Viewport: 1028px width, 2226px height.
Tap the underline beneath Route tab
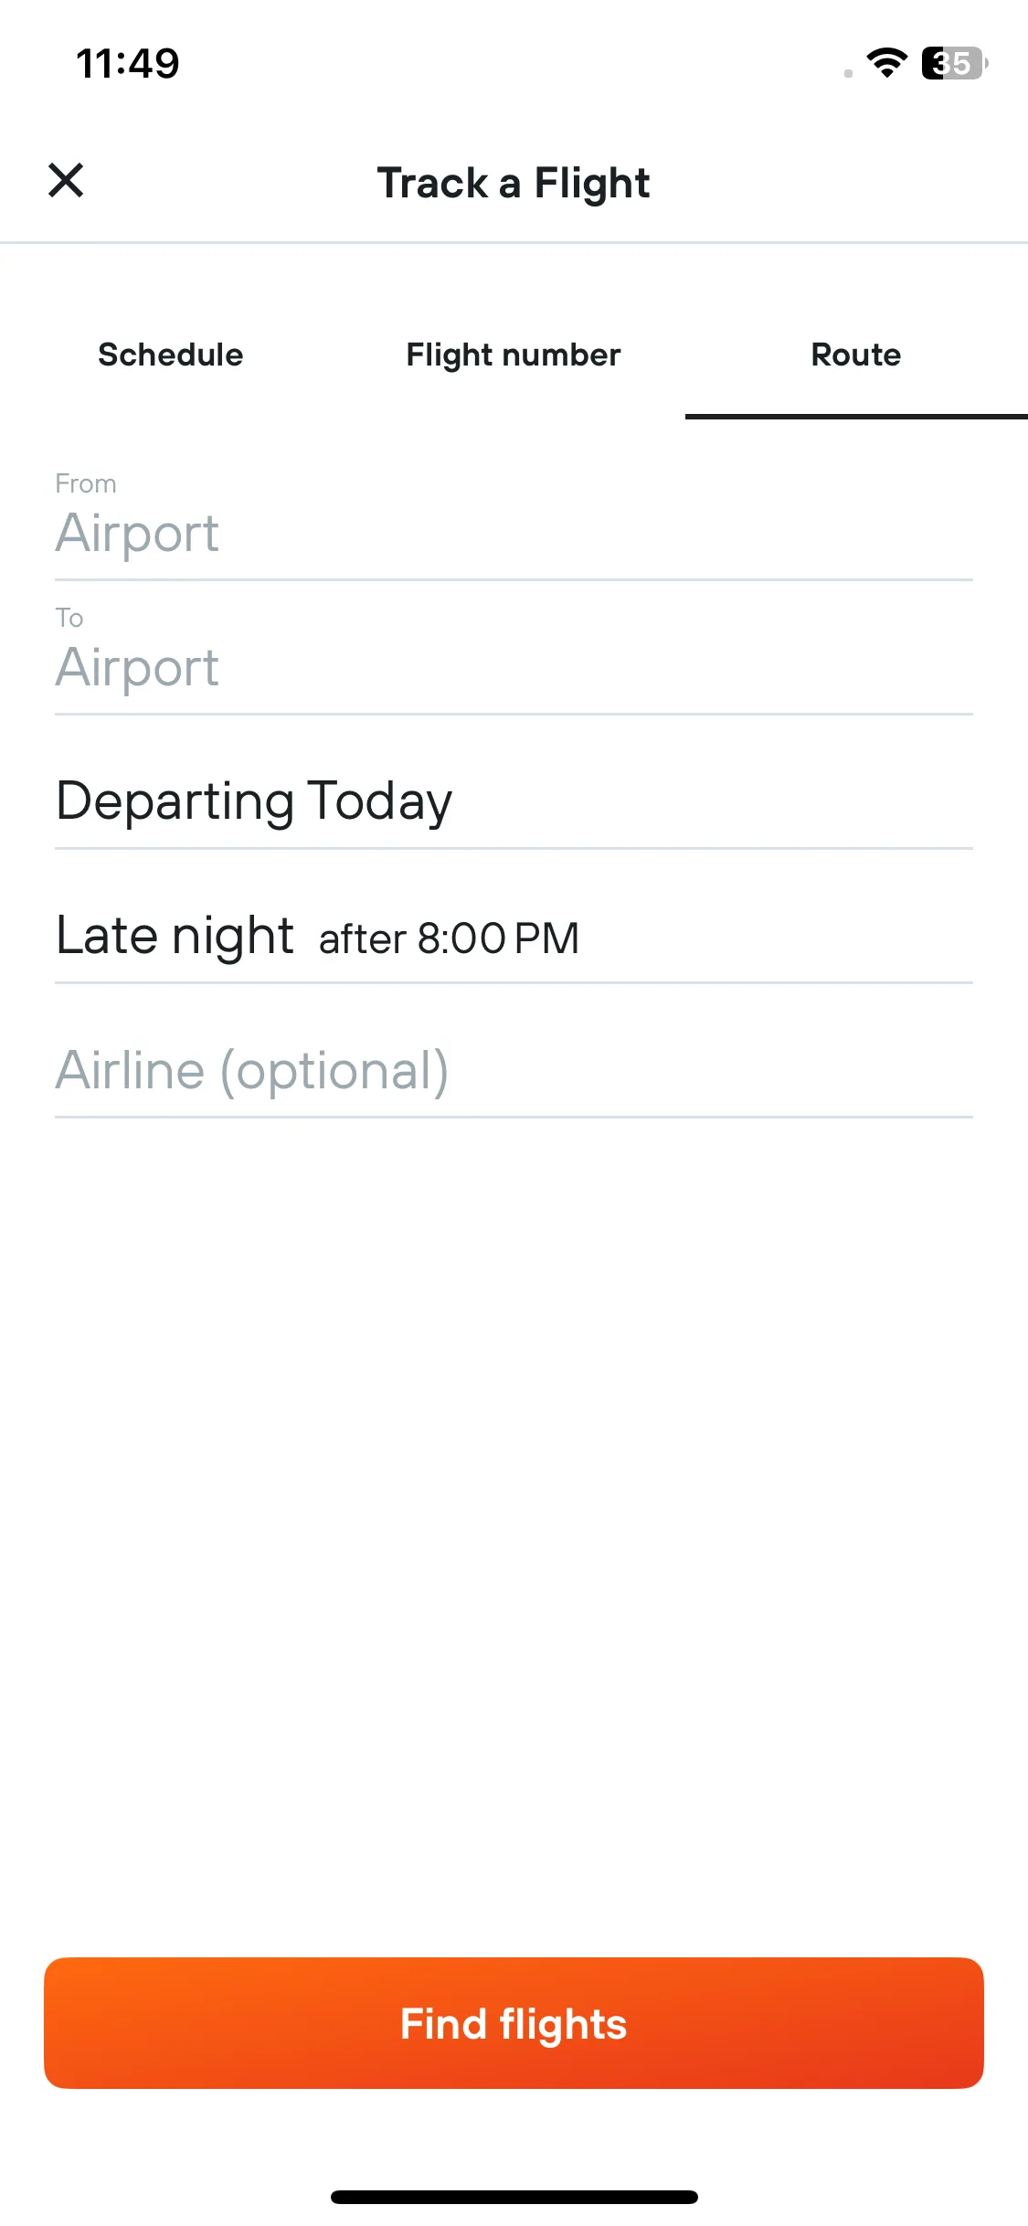pos(856,417)
